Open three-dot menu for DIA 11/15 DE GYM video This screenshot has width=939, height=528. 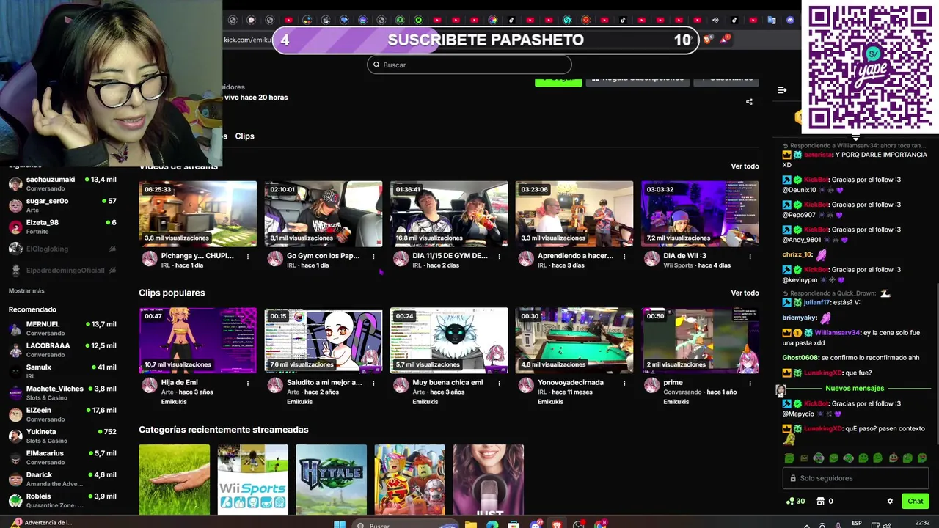(x=499, y=257)
